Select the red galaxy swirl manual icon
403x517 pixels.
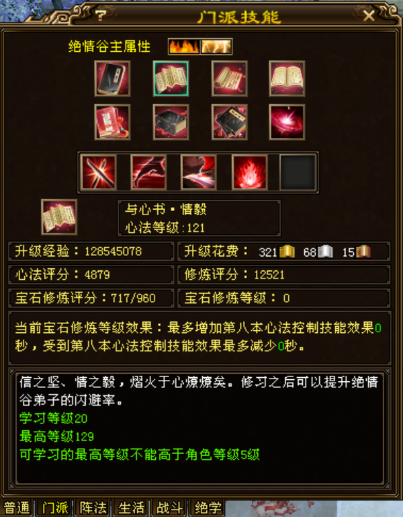(x=287, y=122)
